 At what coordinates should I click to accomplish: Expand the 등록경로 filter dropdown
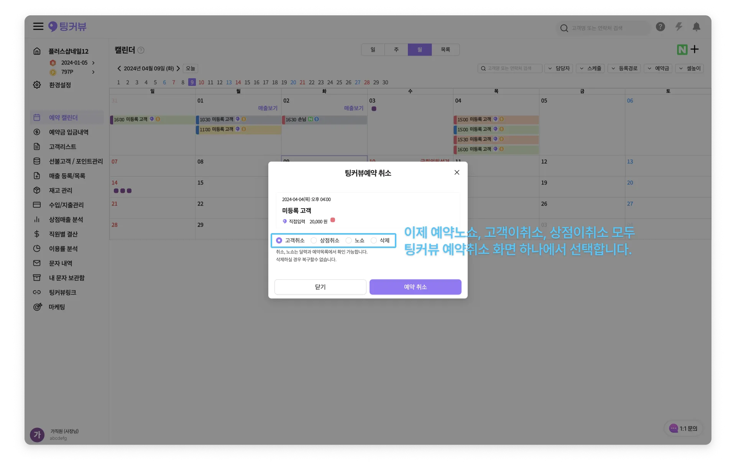(x=624, y=69)
